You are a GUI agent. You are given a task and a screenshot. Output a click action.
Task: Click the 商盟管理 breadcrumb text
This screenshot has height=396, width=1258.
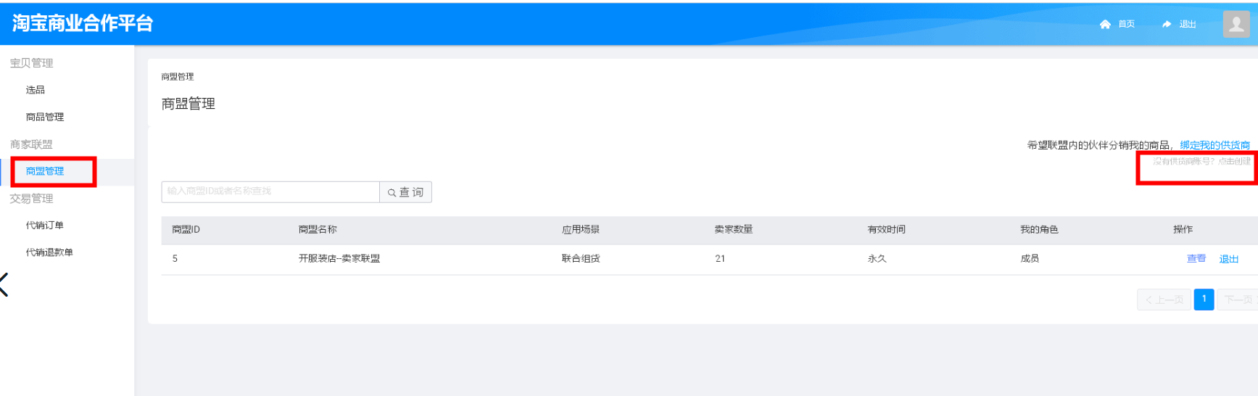(x=178, y=77)
